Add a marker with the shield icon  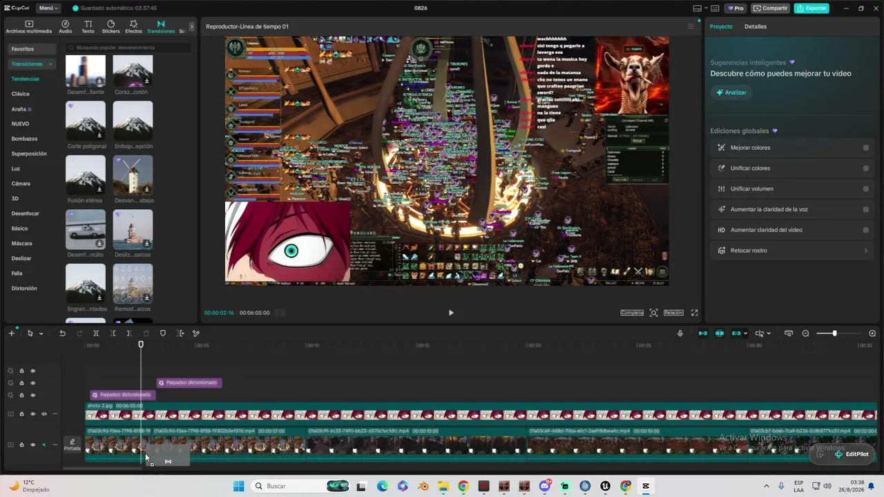click(163, 333)
